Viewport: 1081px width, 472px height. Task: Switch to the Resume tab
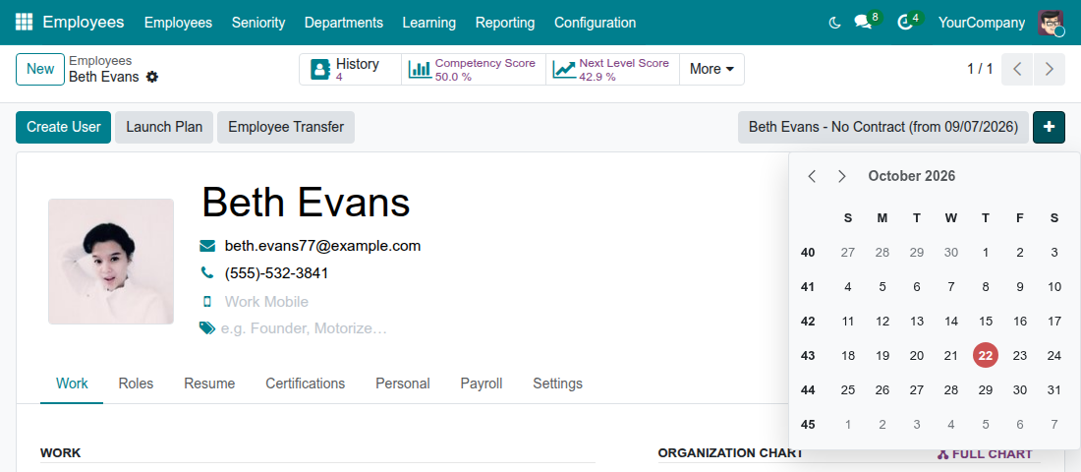coord(209,383)
